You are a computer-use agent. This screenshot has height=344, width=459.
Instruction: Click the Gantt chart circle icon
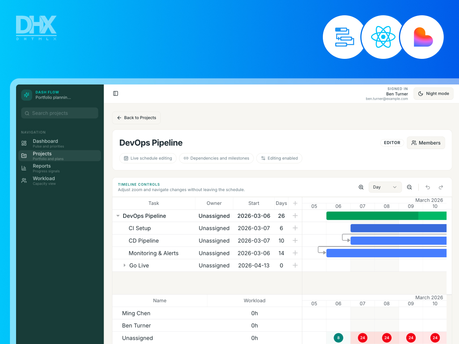pyautogui.click(x=344, y=37)
